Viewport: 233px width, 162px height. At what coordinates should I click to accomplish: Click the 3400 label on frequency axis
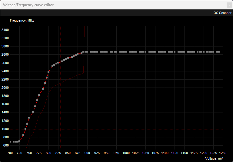click(5, 30)
